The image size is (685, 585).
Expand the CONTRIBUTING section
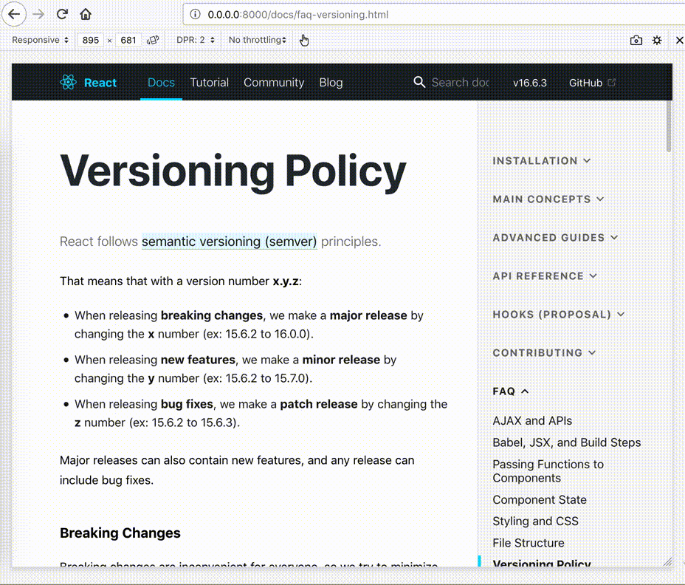(544, 353)
